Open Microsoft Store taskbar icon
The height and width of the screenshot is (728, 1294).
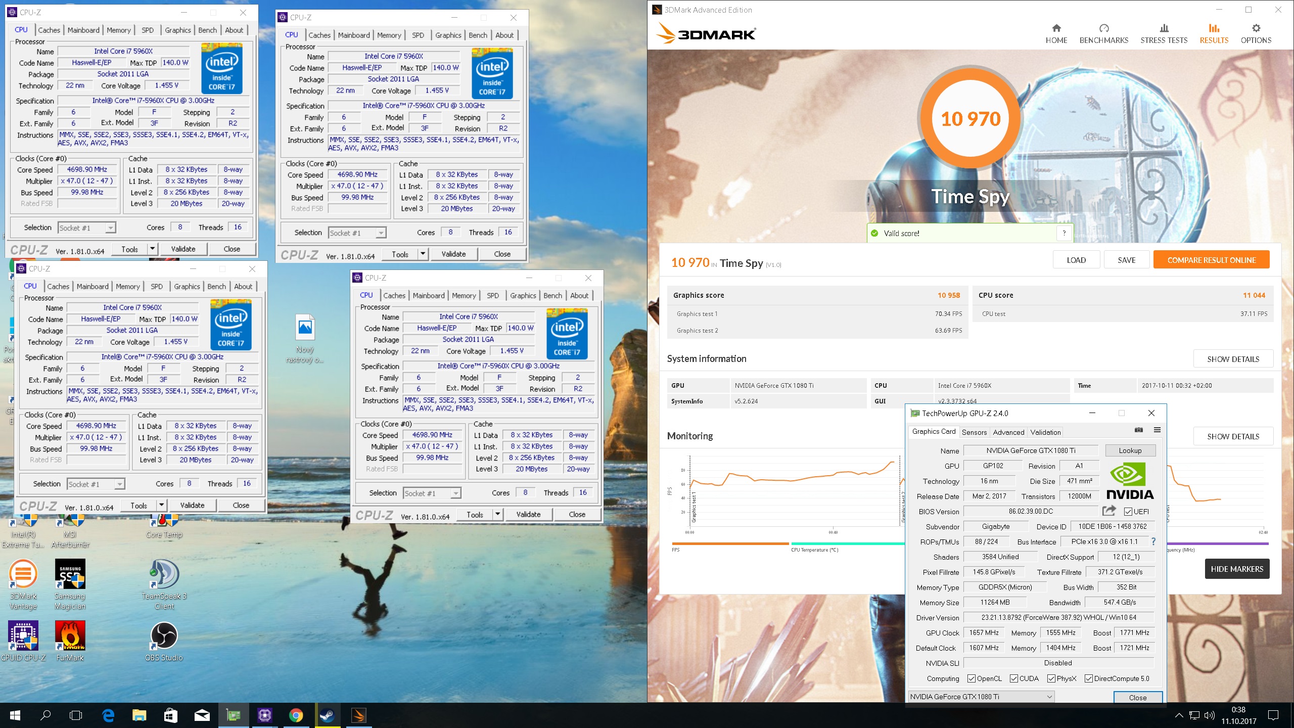[x=170, y=715]
